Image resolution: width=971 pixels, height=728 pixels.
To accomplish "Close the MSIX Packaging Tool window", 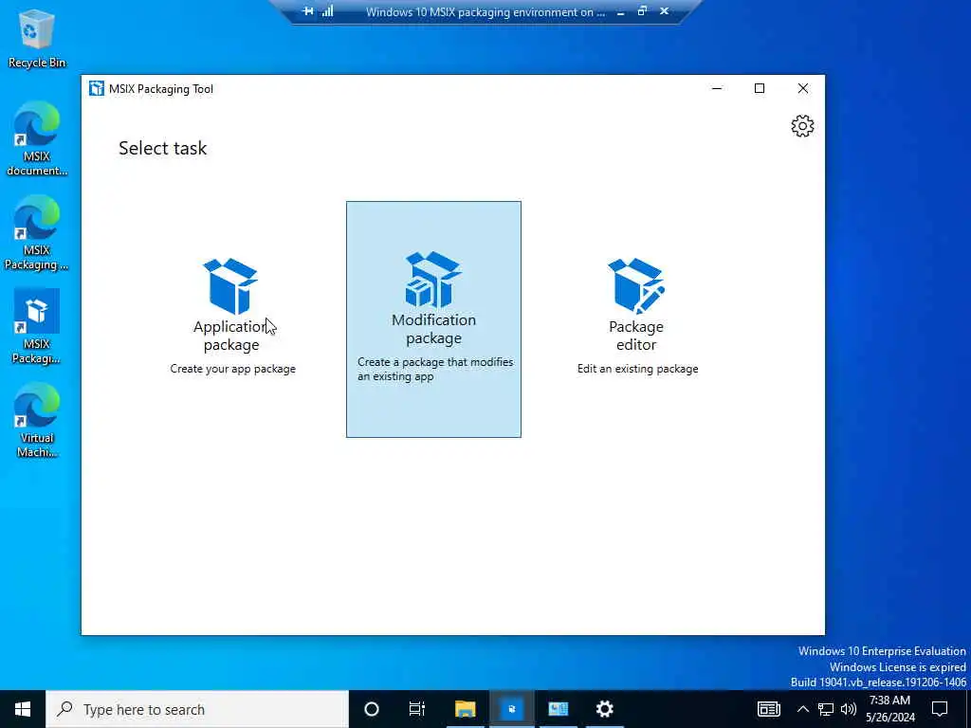I will [x=802, y=88].
